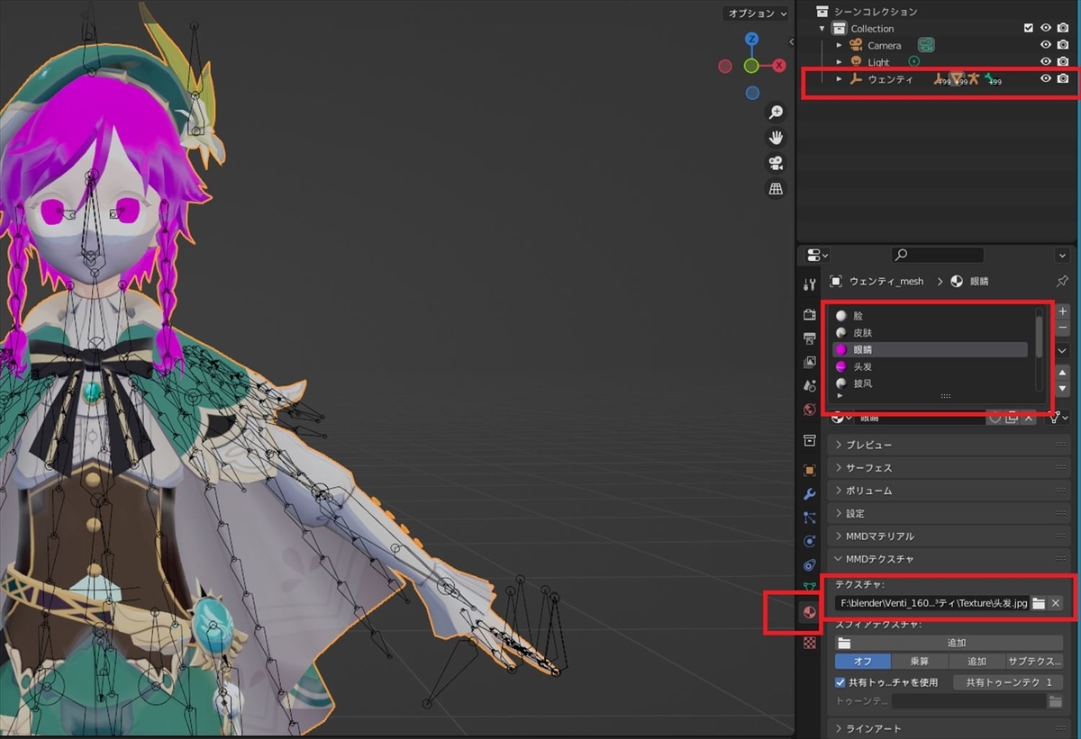Open the Output properties printer icon
This screenshot has height=739, width=1081.
click(x=809, y=338)
